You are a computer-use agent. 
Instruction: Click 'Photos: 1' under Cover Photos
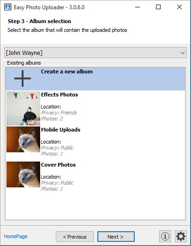pyautogui.click(x=52, y=189)
